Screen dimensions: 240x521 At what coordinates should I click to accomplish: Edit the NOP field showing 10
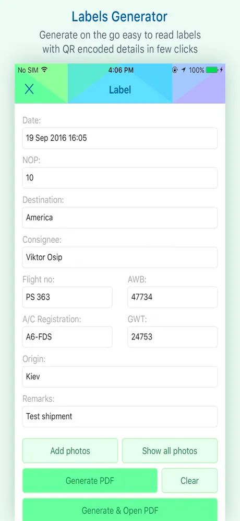click(x=120, y=178)
